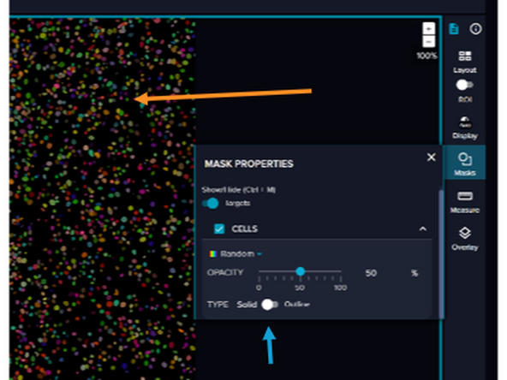
Task: Click the zoom in plus button
Action: pos(429,28)
